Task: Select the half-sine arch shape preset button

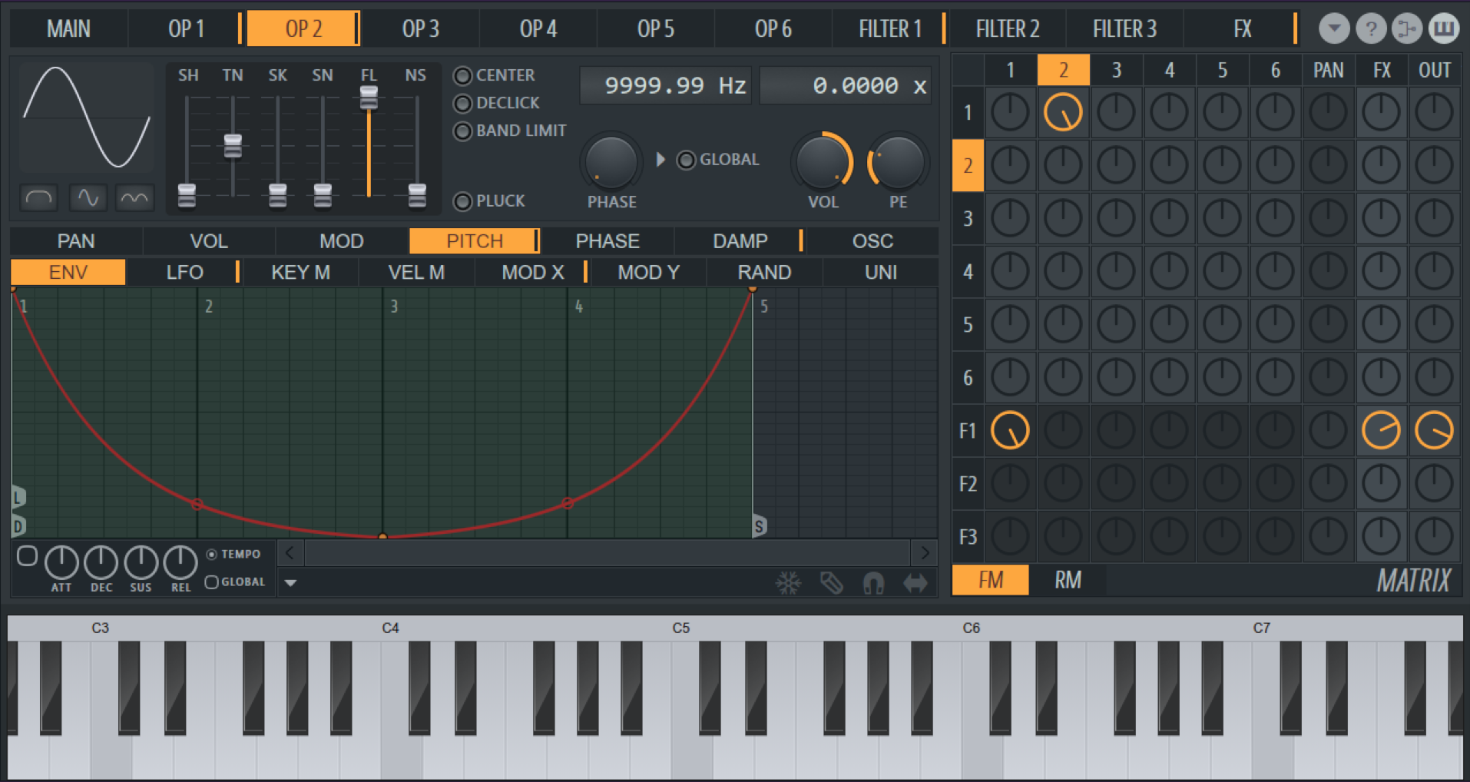Action: pyautogui.click(x=39, y=198)
